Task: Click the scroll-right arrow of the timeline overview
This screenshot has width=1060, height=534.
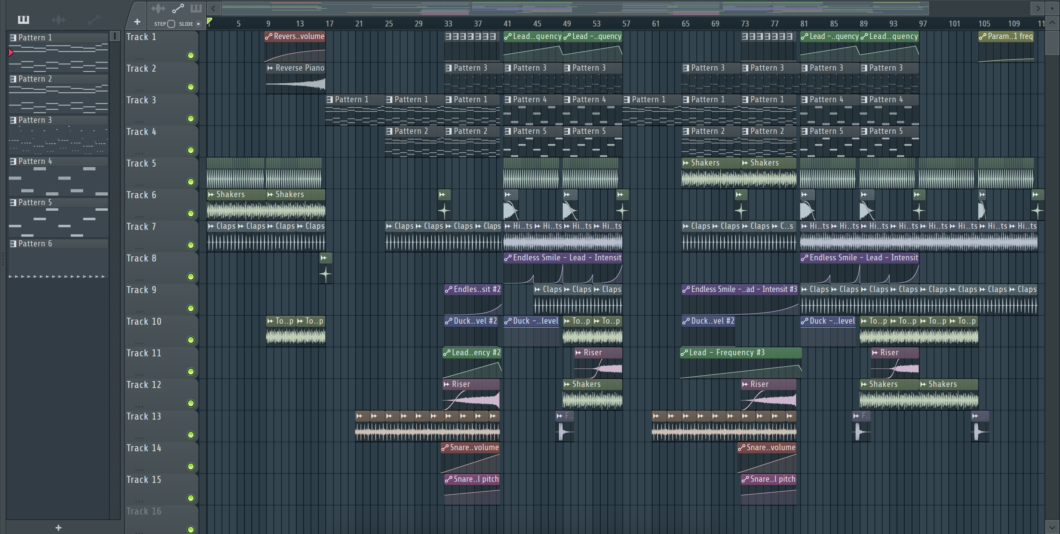Action: click(1038, 8)
